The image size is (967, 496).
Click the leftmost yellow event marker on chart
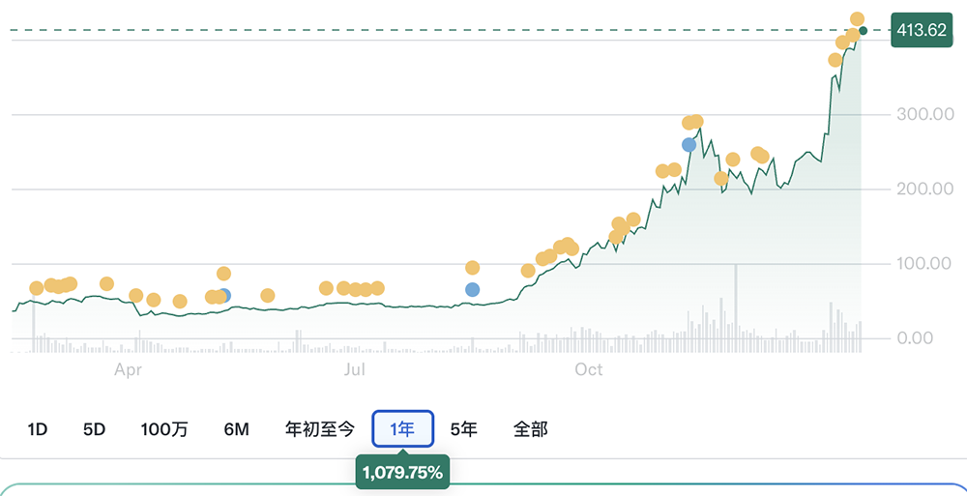point(37,288)
